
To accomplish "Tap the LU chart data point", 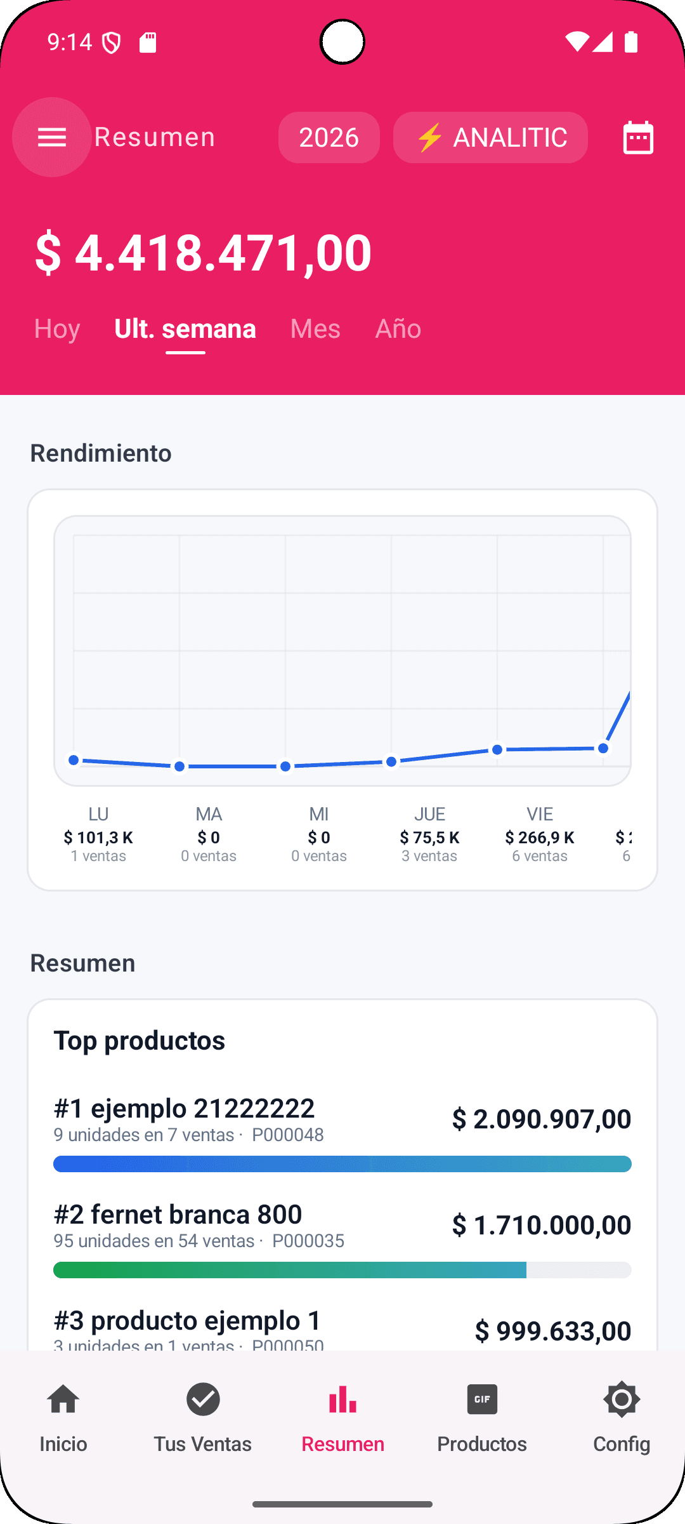I will click(74, 760).
